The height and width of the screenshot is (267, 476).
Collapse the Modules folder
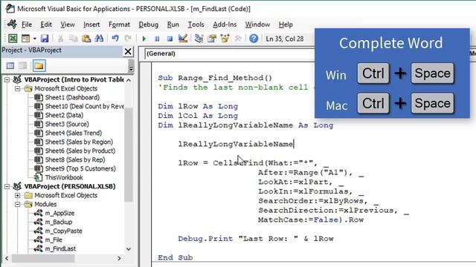[x=18, y=205]
